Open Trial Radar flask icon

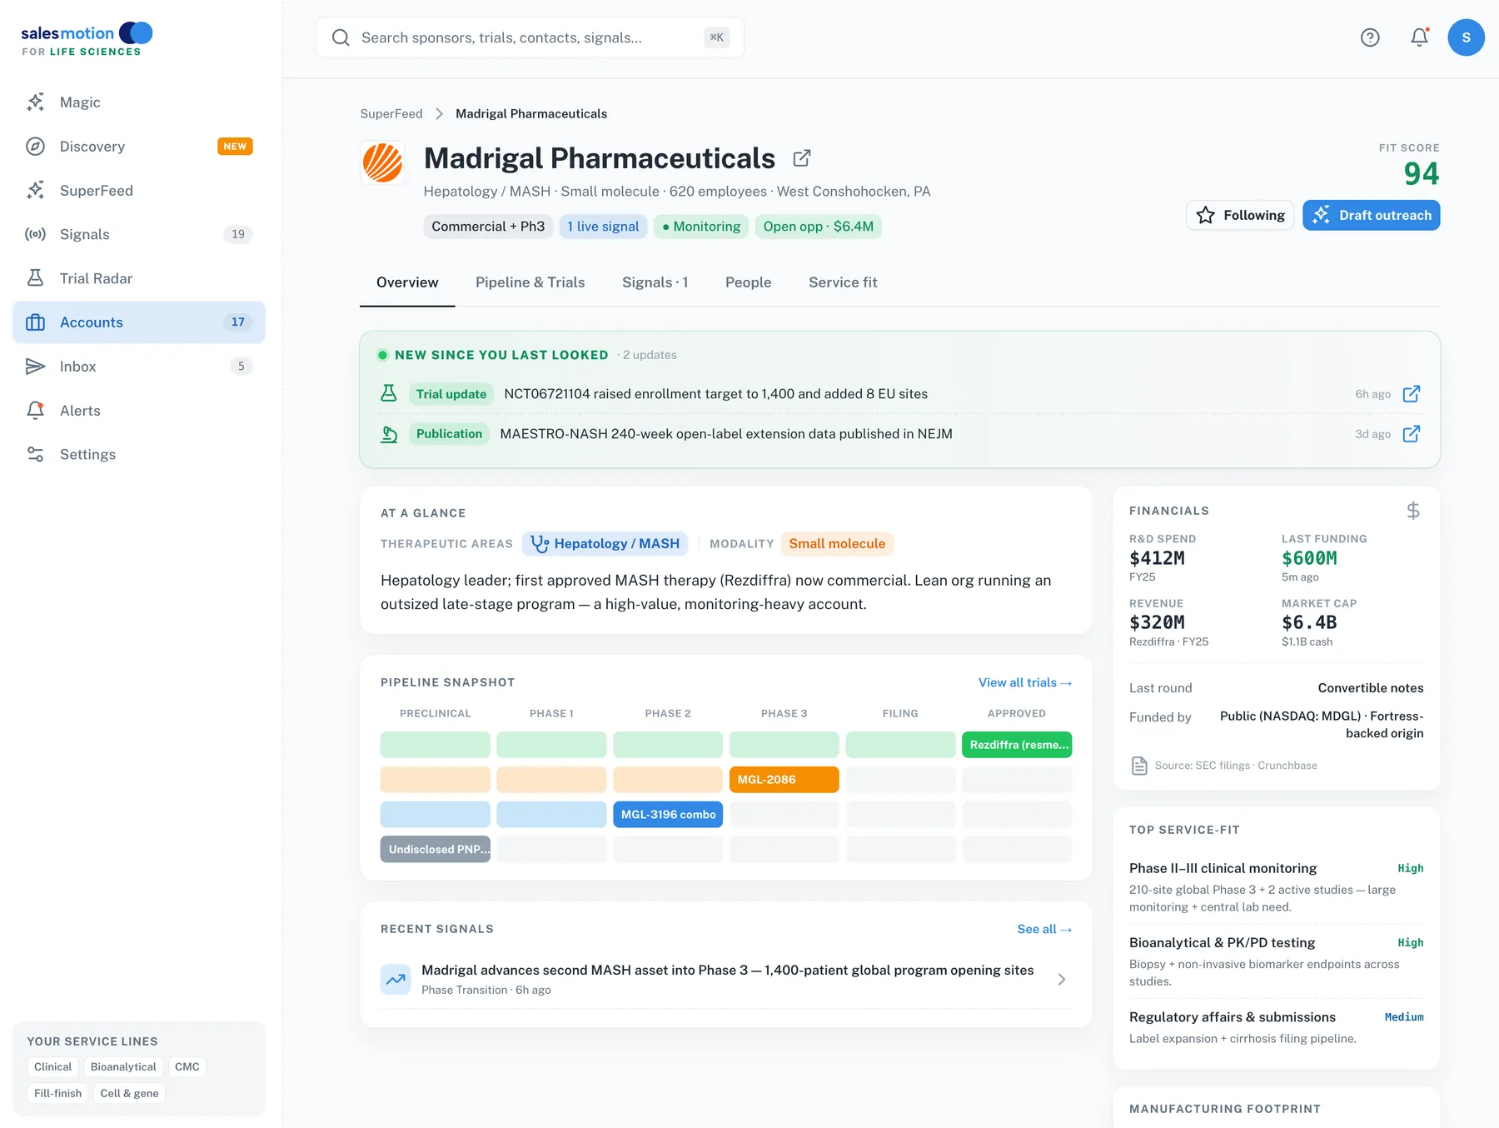coord(35,278)
